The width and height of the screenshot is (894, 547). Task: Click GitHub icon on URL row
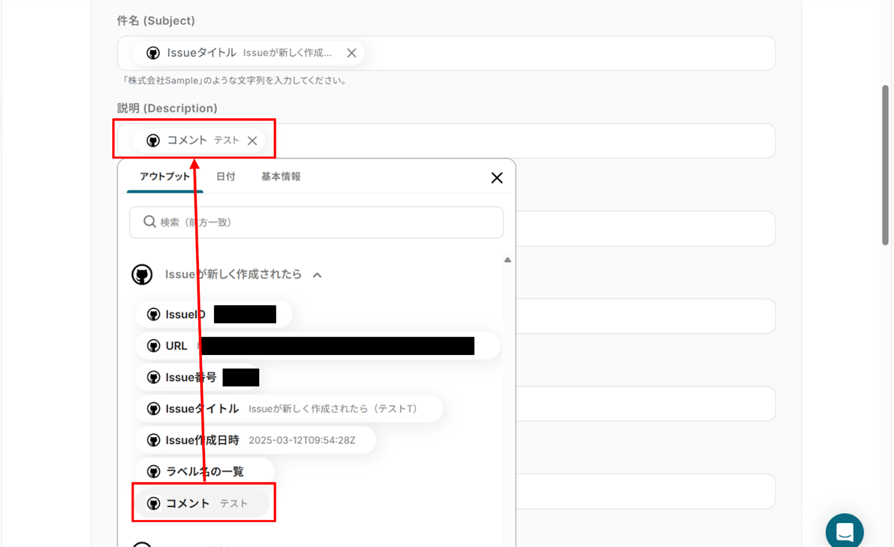pyautogui.click(x=153, y=346)
